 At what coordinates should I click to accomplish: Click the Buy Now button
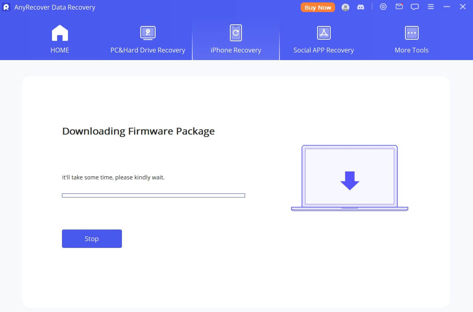[x=317, y=7]
